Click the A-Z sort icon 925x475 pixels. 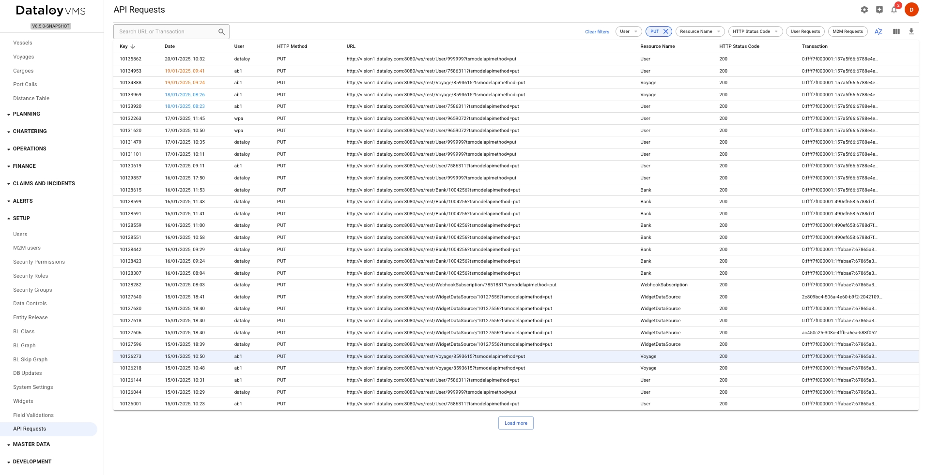878,31
